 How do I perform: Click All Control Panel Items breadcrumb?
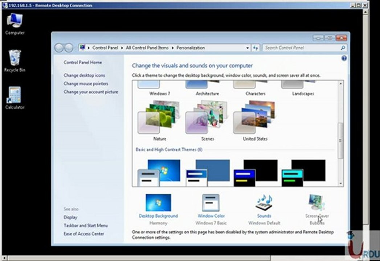pyautogui.click(x=147, y=48)
